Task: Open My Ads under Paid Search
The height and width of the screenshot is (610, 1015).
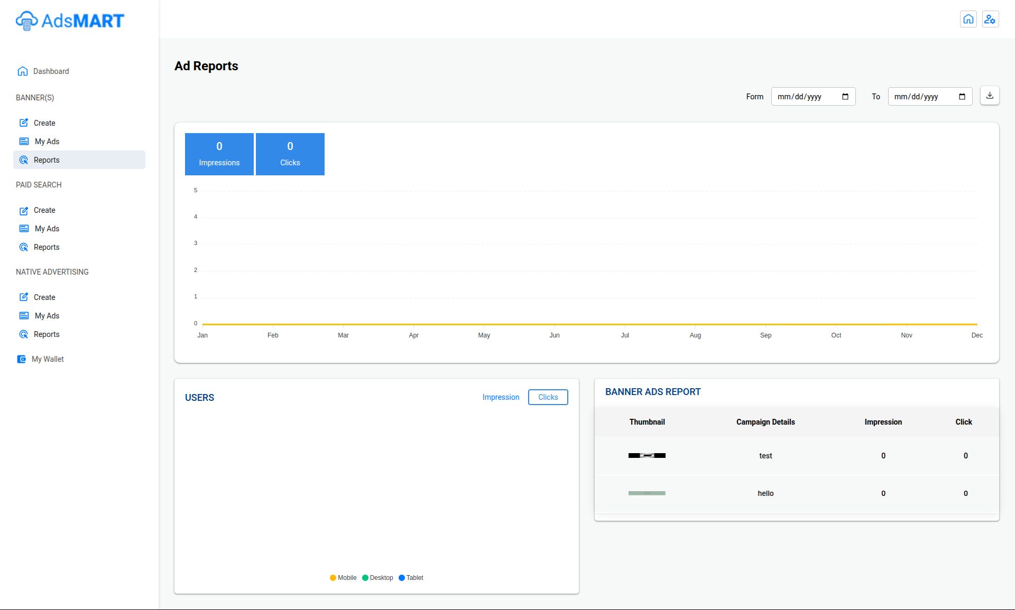Action: [47, 229]
